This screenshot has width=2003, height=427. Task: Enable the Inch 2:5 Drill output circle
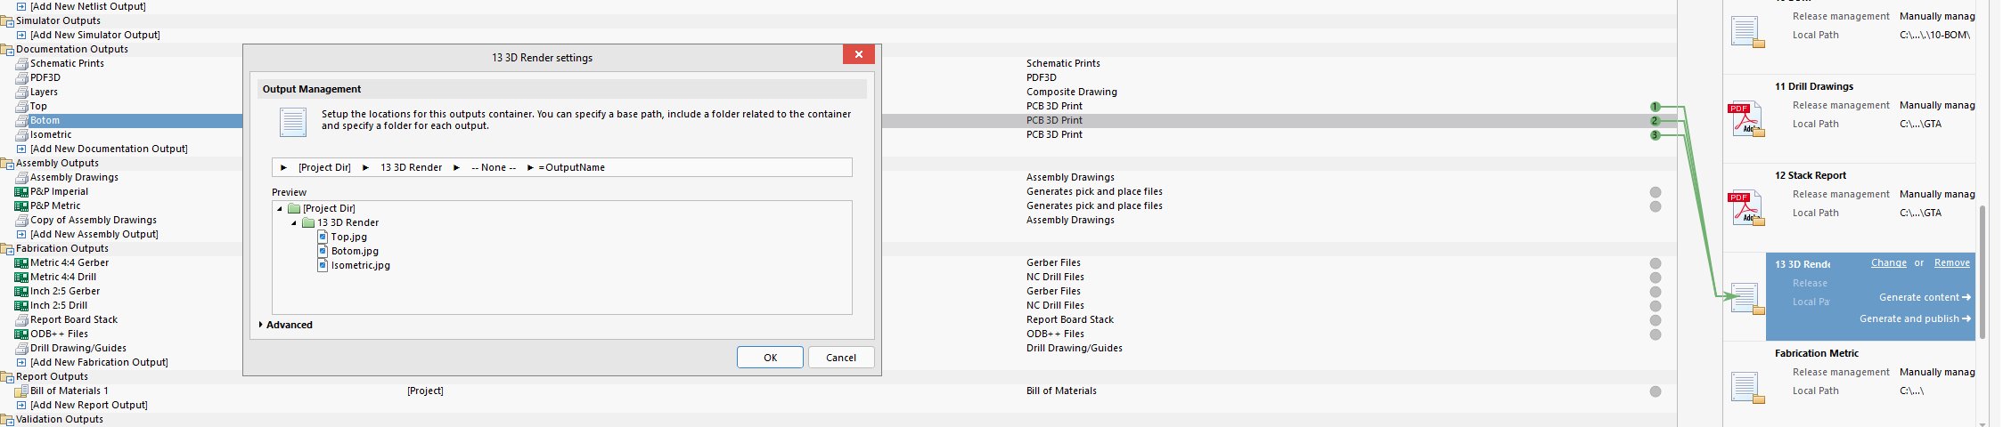click(x=1656, y=306)
